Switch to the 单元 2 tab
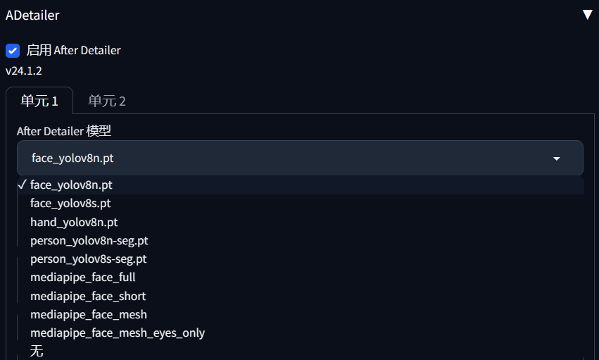 coord(107,101)
